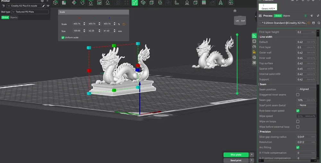
Task: Open the Quality settings side tab icon
Action: click(x=254, y=36)
